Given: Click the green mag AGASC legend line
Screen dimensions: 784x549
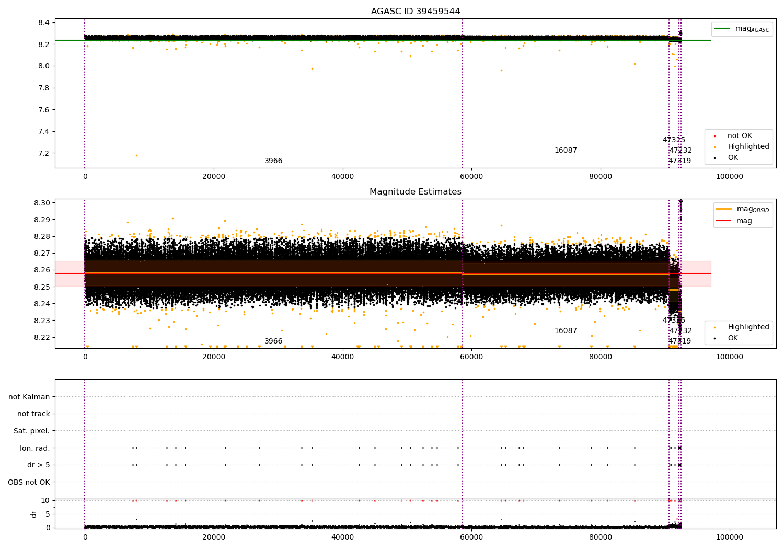Looking at the screenshot, I should pyautogui.click(x=722, y=29).
